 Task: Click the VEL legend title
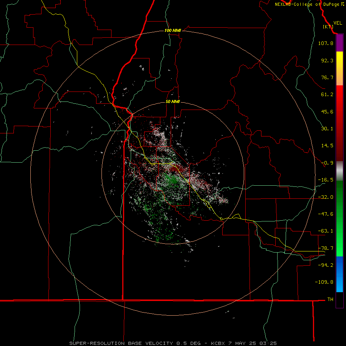pyautogui.click(x=338, y=23)
